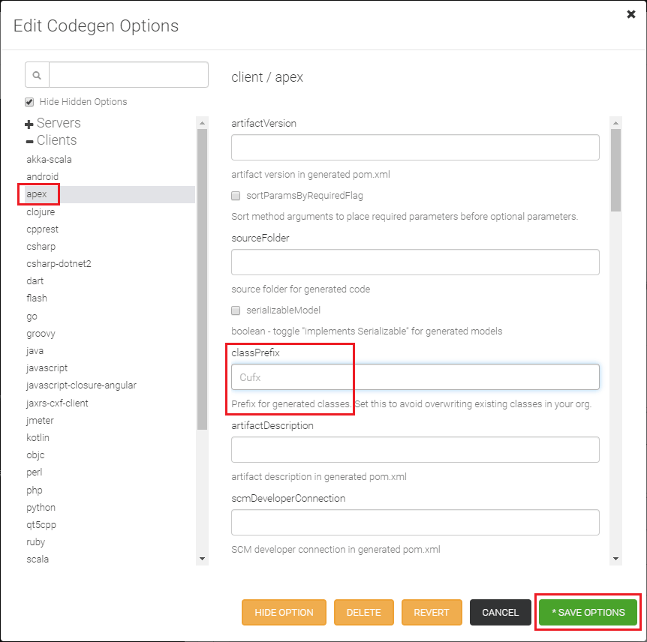Toggle the Hide Hidden Options checkbox
The image size is (647, 642).
(29, 102)
